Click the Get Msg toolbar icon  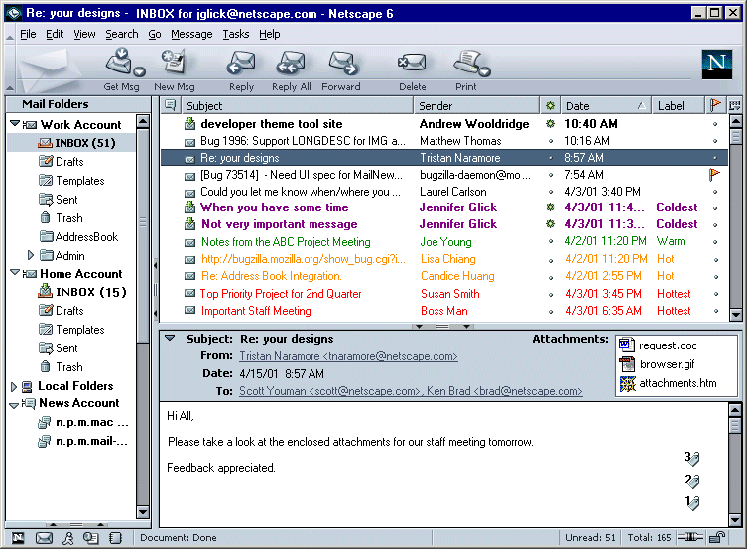coord(123,66)
